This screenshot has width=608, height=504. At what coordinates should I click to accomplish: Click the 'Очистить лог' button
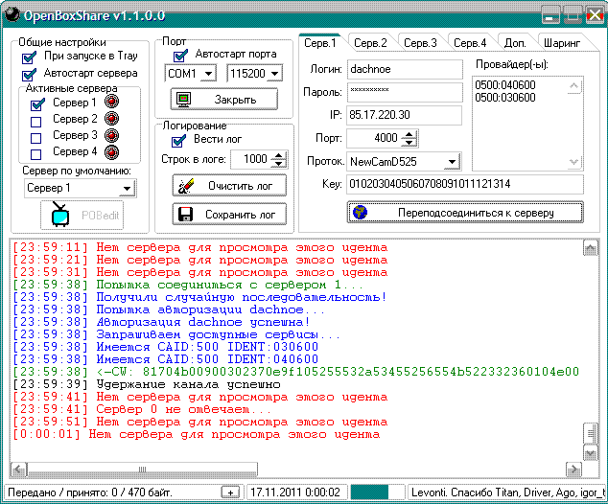(x=228, y=185)
